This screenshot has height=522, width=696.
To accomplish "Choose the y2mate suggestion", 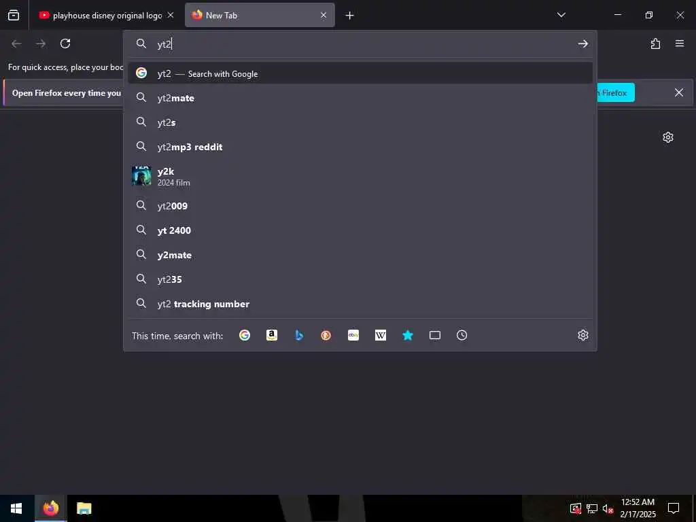I will 360,255.
